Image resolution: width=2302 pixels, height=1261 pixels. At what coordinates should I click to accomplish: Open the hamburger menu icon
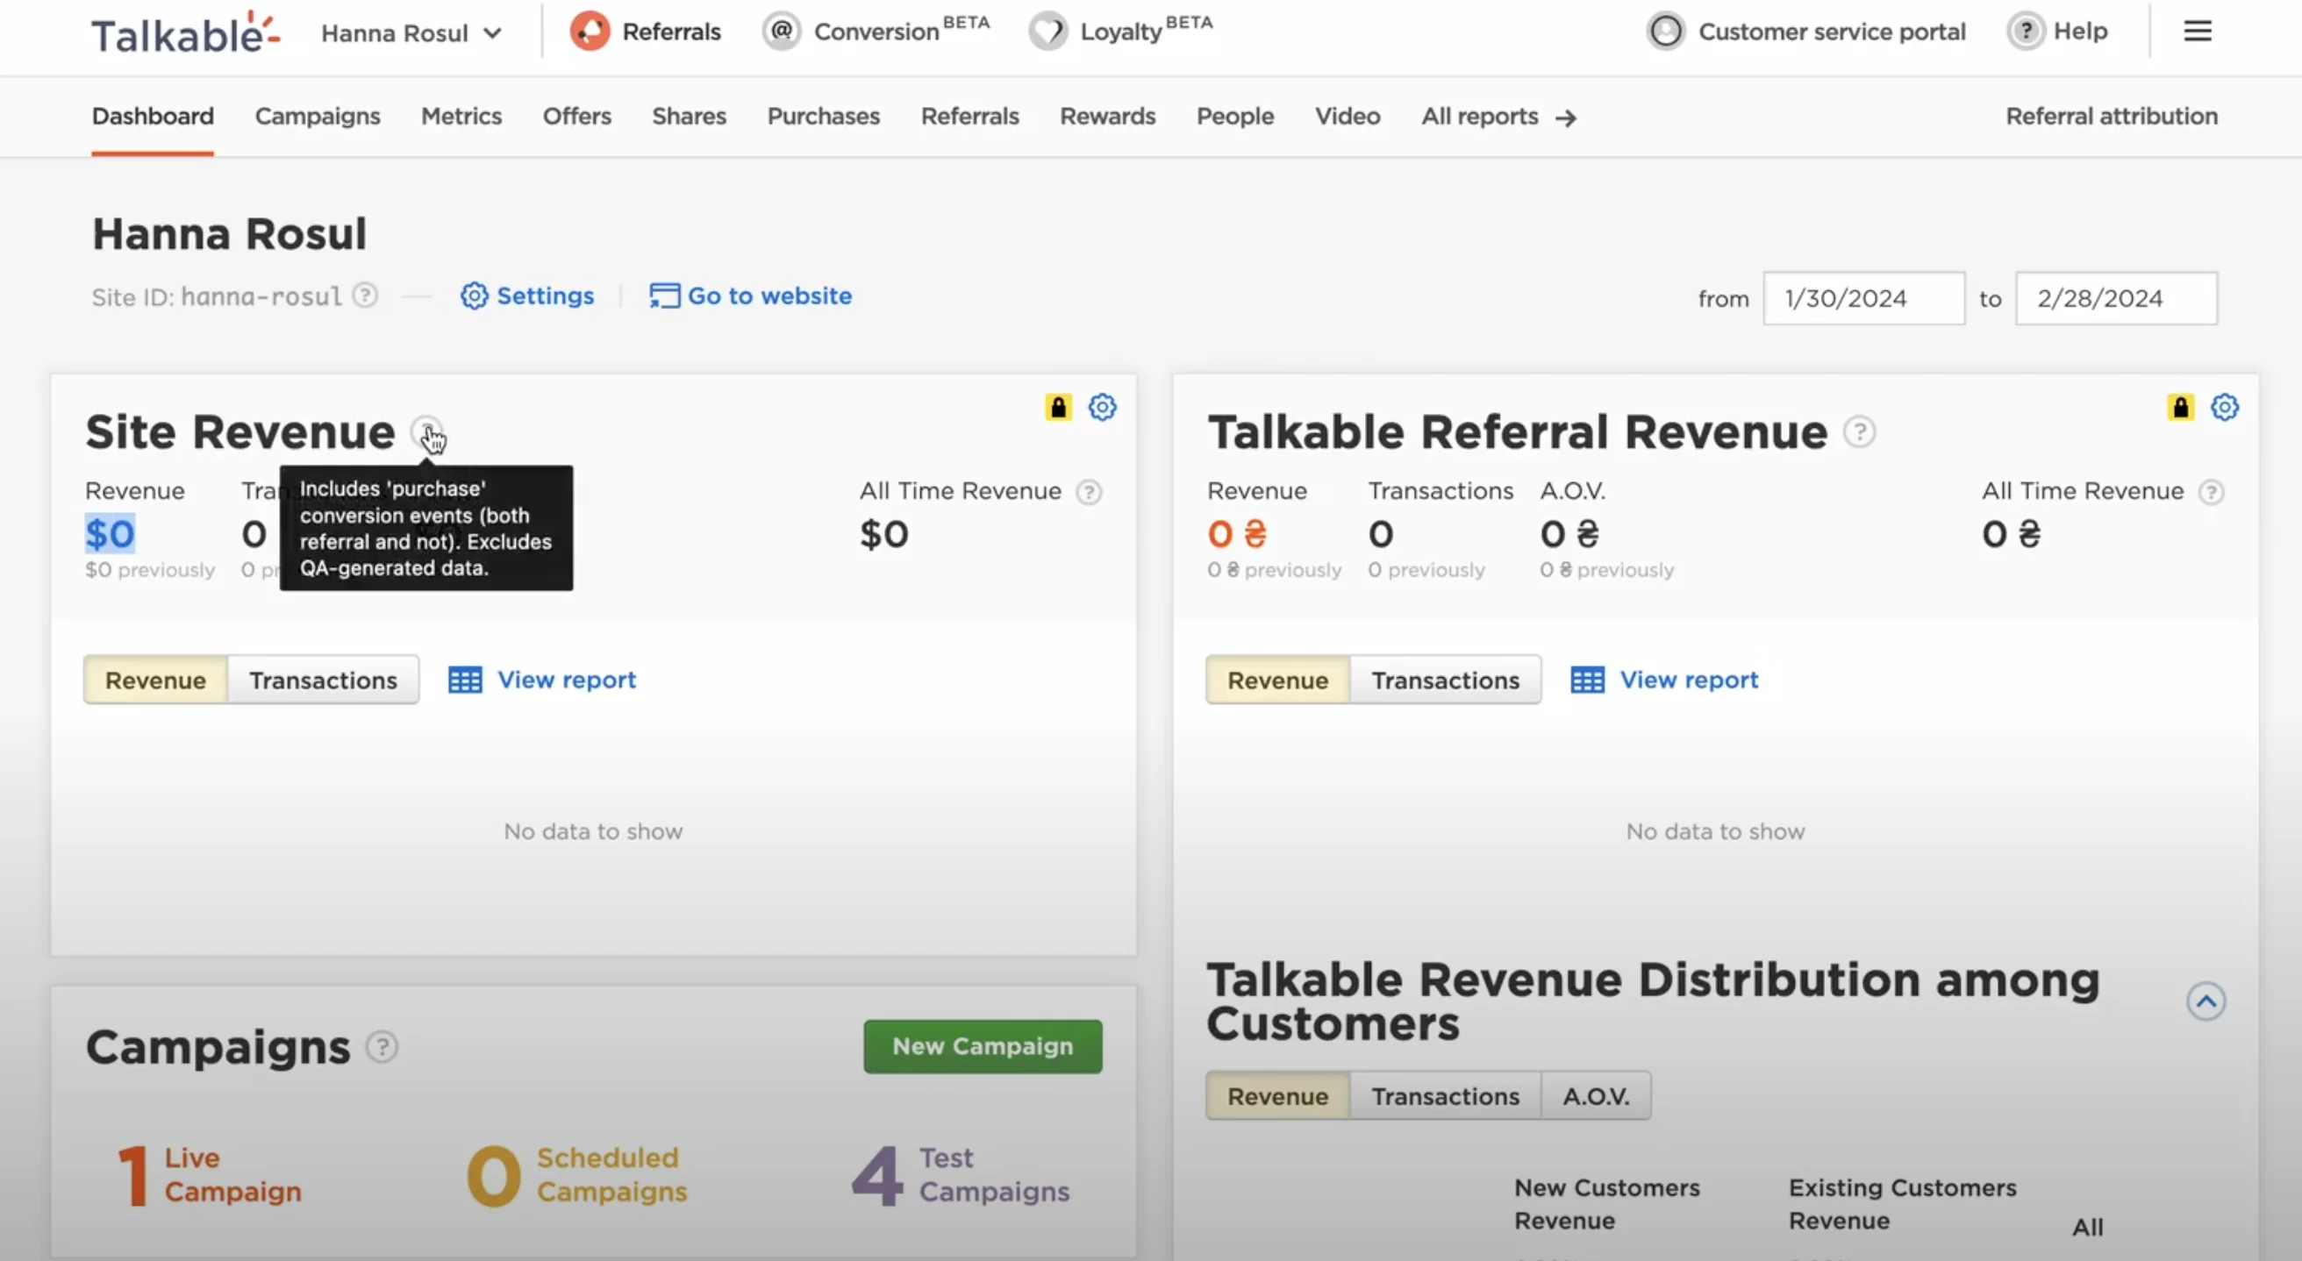[2198, 32]
